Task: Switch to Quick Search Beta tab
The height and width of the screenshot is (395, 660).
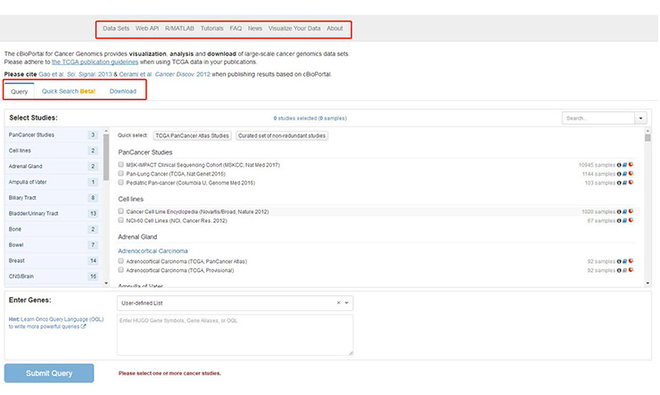Action: coord(69,91)
